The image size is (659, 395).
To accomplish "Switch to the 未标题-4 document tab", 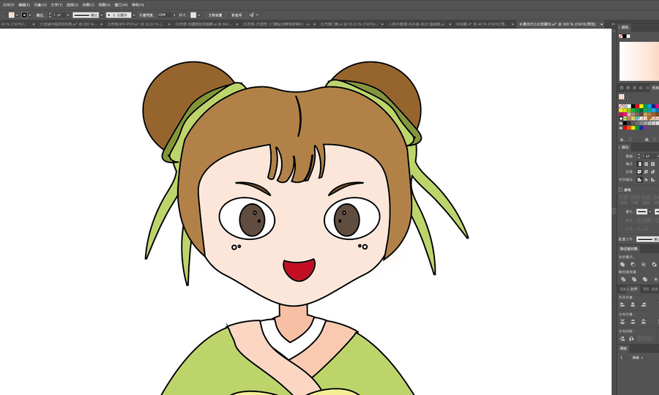I will click(x=483, y=24).
